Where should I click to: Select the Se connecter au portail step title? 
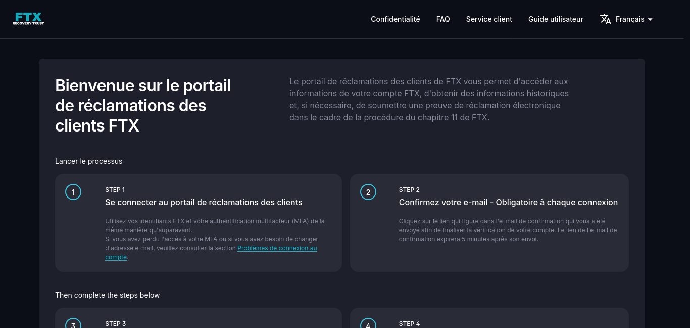(204, 202)
